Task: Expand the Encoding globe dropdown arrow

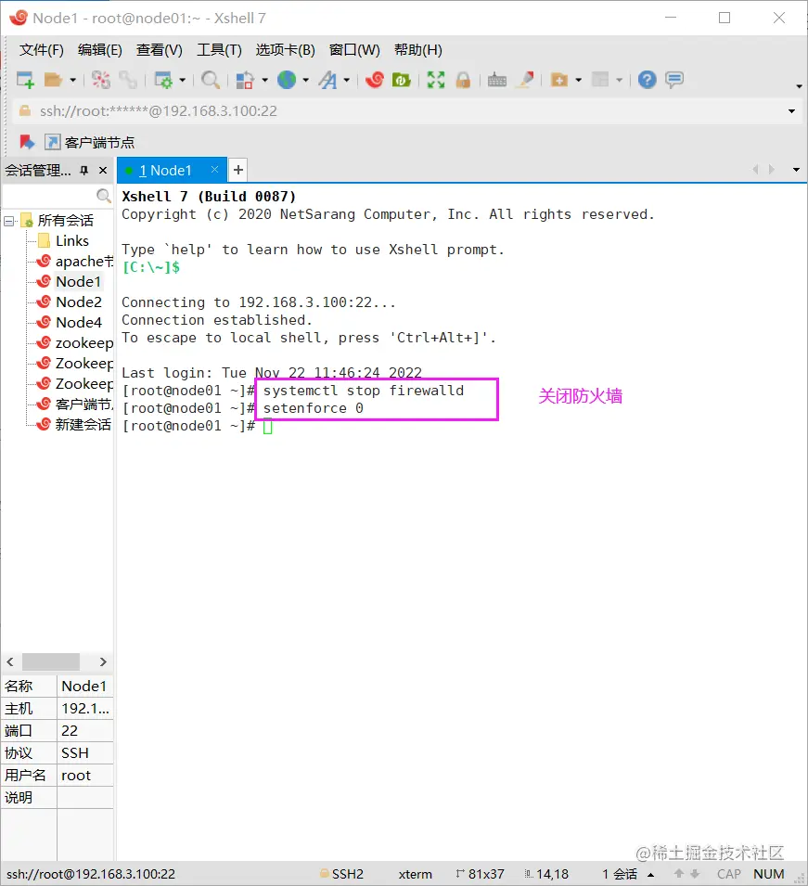Action: tap(306, 80)
